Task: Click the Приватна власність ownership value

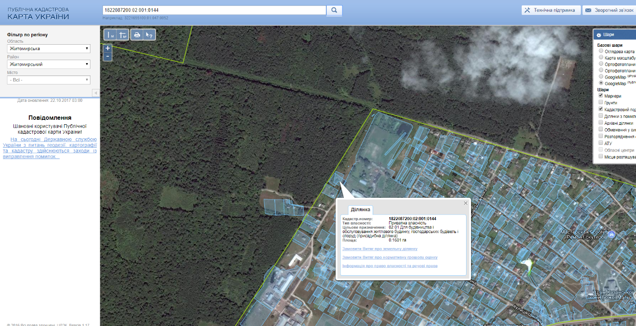Action: click(407, 223)
